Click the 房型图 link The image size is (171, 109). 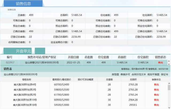pyautogui.click(x=115, y=74)
